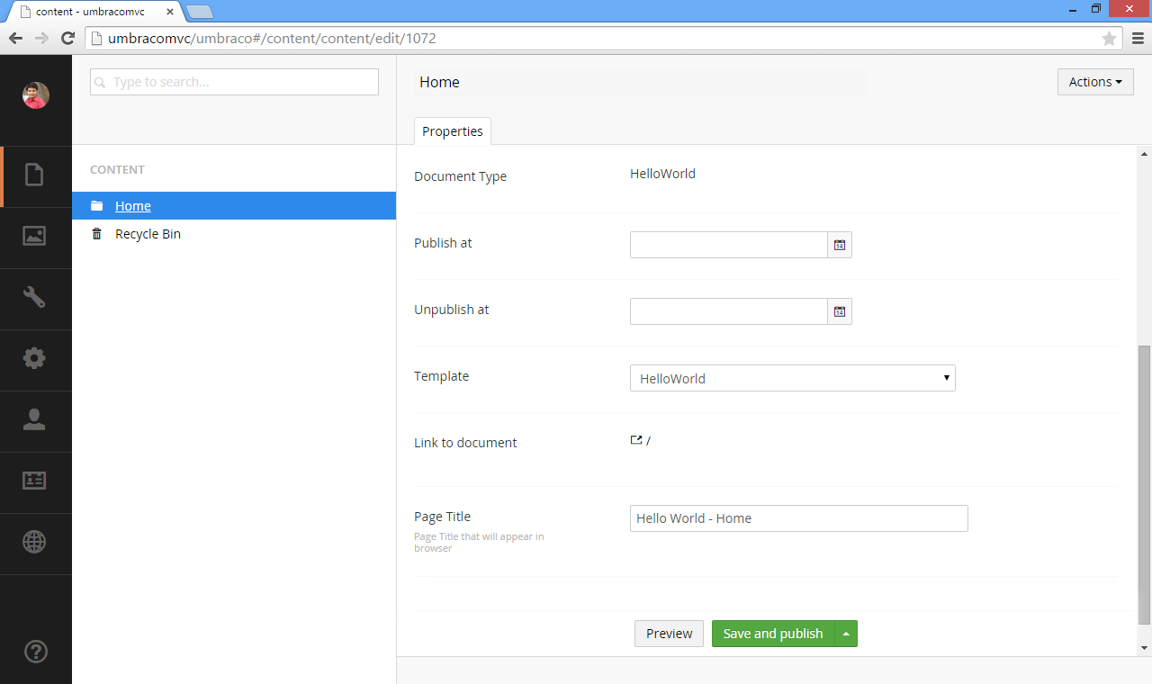
Task: Open the Content section icon in sidebar
Action: [34, 175]
